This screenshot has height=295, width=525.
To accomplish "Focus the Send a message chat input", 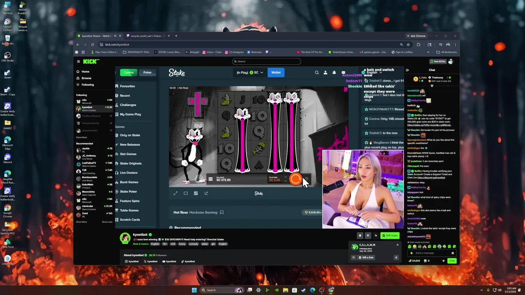I will tap(432, 253).
